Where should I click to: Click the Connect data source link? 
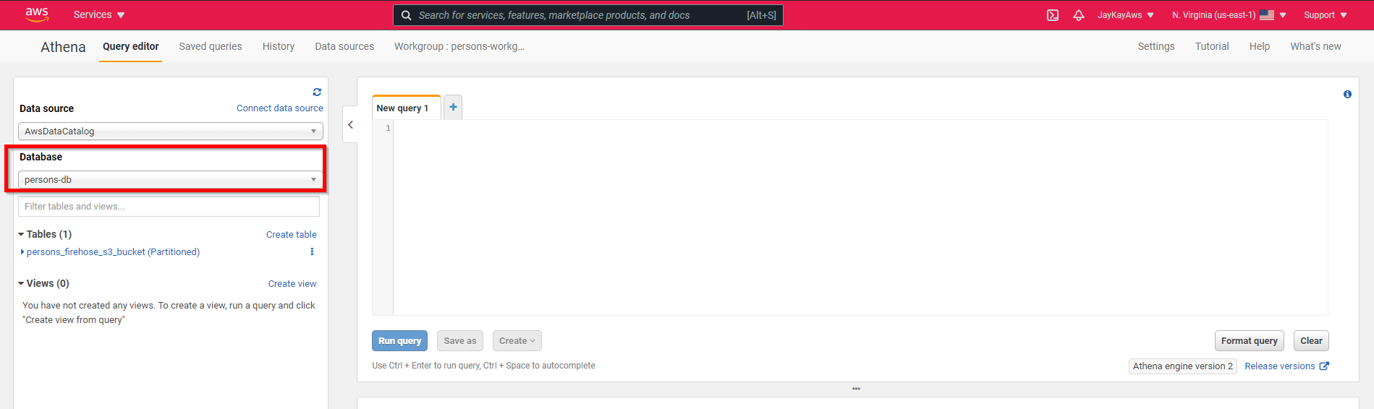pyautogui.click(x=279, y=108)
